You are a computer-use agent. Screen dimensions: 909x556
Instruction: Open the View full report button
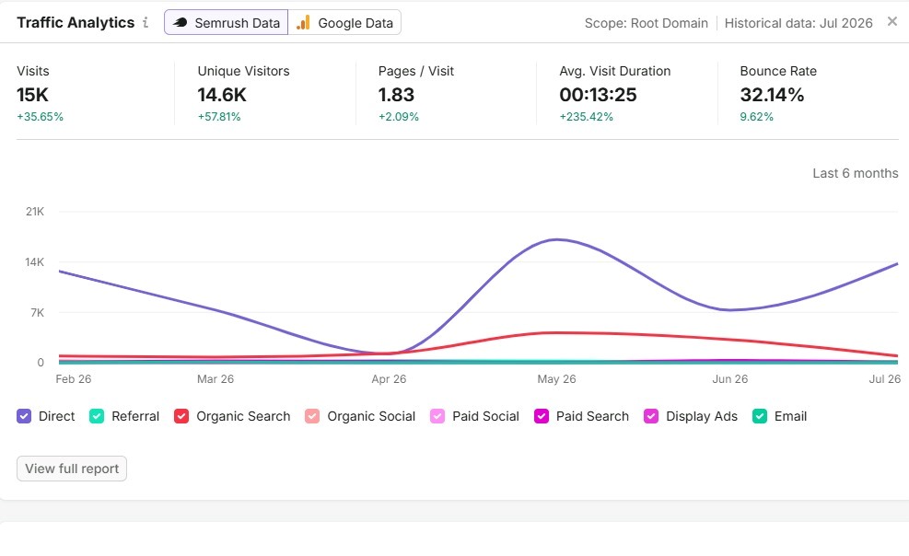(72, 469)
